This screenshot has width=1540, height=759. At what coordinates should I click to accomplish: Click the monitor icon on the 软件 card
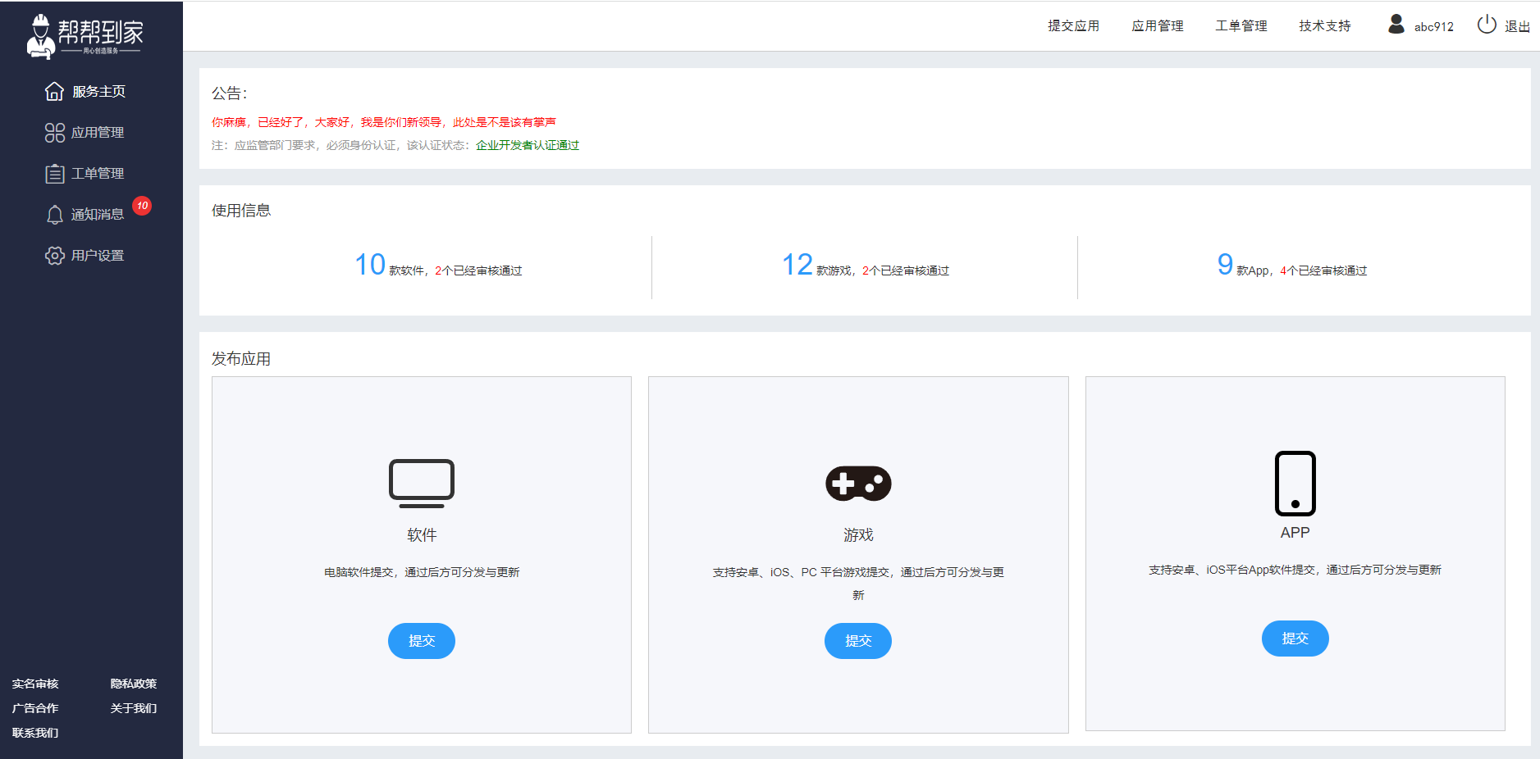[x=421, y=483]
